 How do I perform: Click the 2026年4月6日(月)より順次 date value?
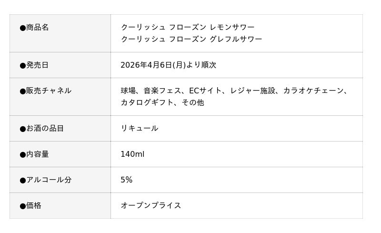click(x=168, y=65)
